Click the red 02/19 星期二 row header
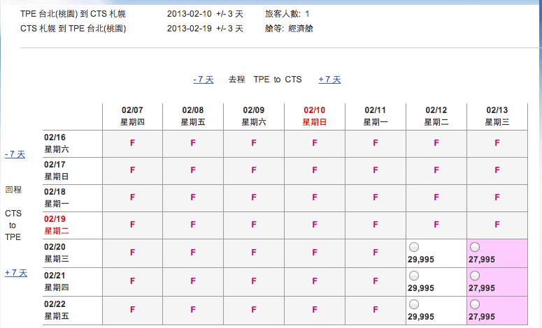 click(x=57, y=225)
